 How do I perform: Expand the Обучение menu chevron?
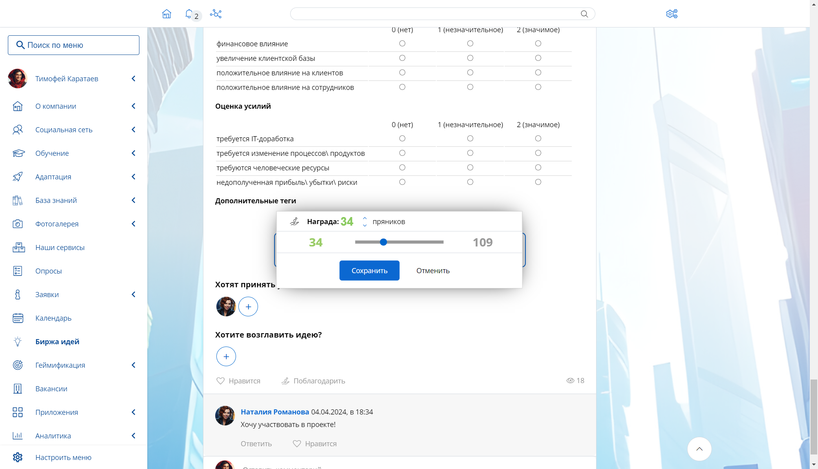[x=134, y=153]
